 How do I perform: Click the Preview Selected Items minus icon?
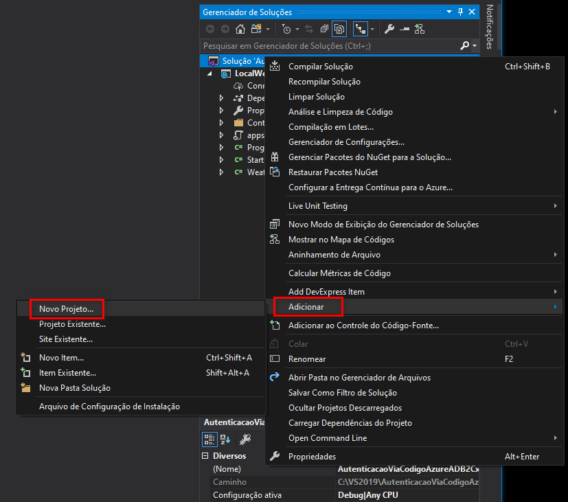coord(405,29)
